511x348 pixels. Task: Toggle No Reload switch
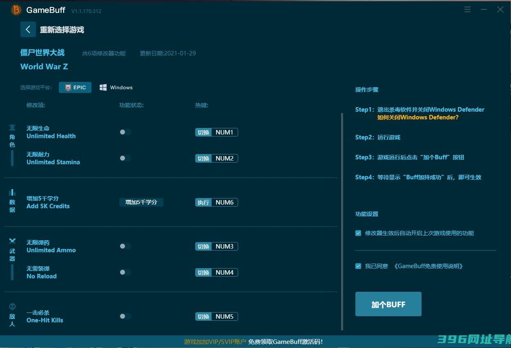coord(125,272)
